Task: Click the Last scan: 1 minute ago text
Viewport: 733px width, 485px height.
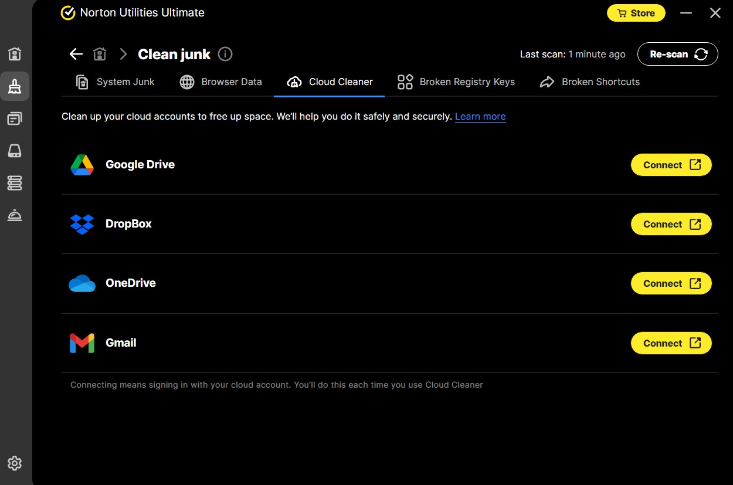Action: (573, 54)
